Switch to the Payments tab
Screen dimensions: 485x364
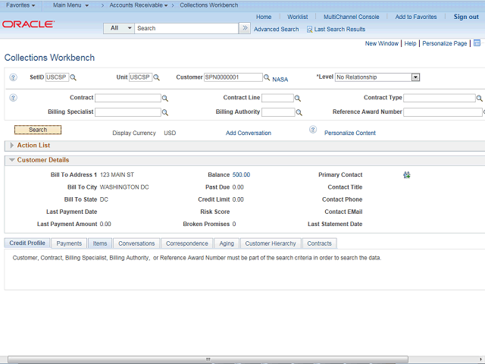tap(69, 243)
